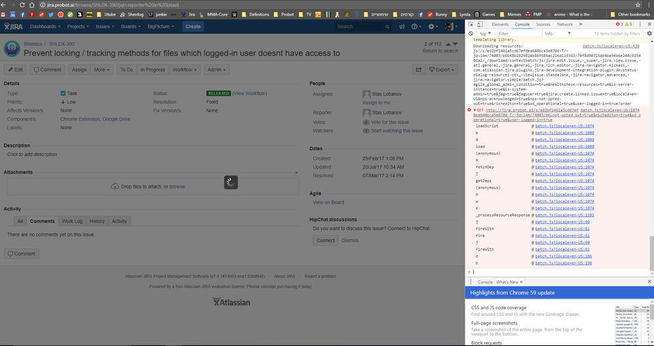Image resolution: width=654 pixels, height=346 pixels.
Task: Click the Assign to me link
Action: coord(376,102)
